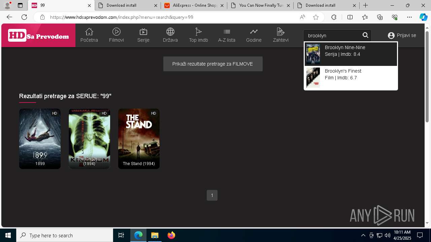431x242 pixels.
Task: Open Windows Start menu
Action: 8,235
